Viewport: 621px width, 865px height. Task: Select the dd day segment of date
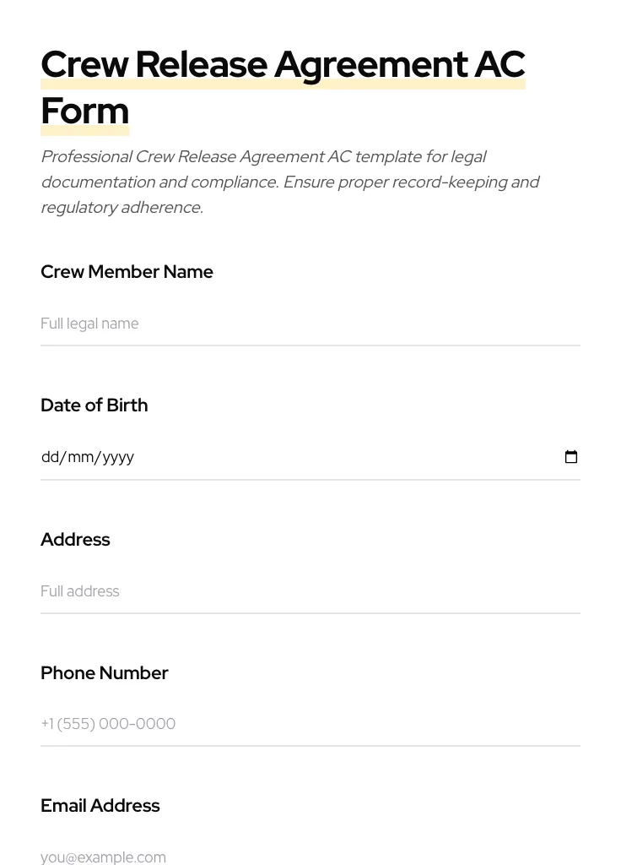50,457
